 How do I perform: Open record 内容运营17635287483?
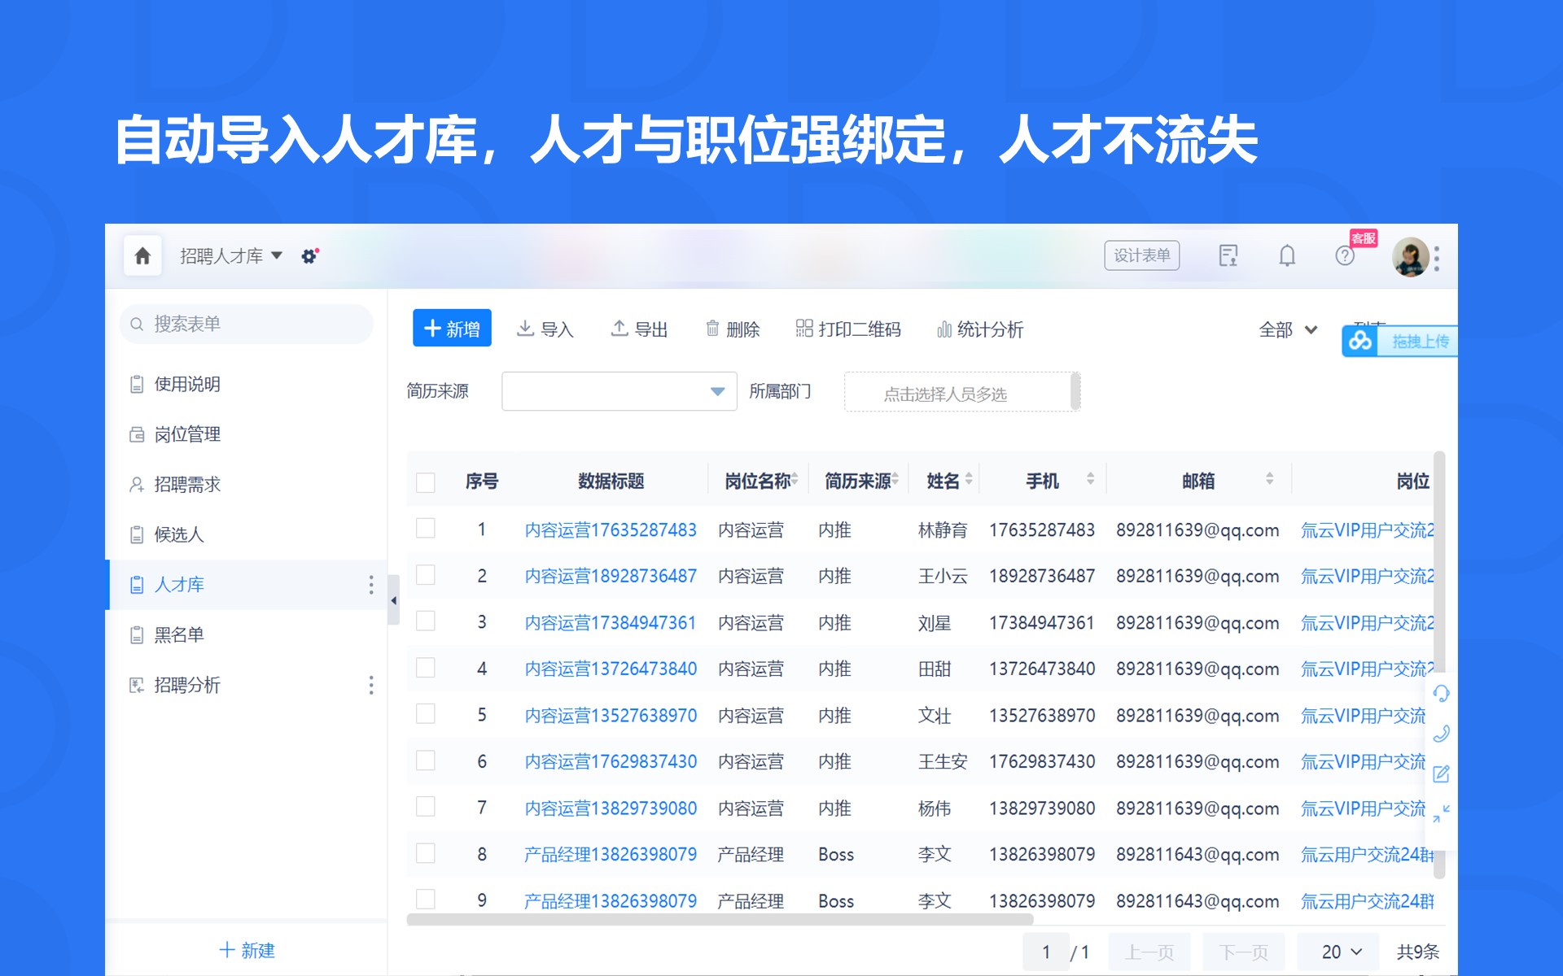611,530
